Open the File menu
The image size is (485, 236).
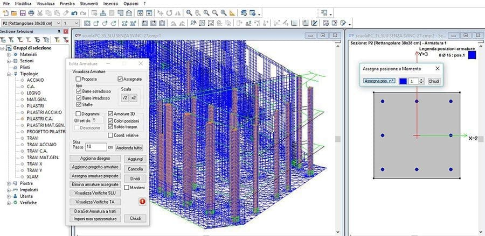coord(6,4)
